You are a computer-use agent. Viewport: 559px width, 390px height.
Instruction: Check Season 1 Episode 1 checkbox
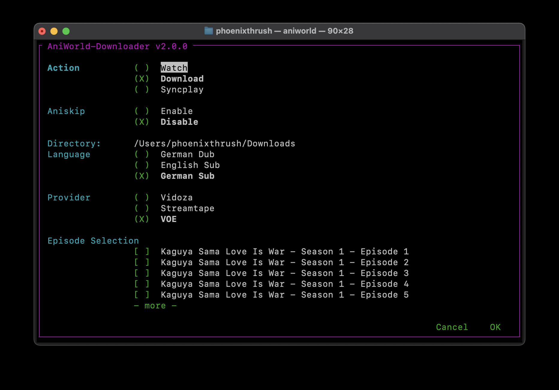[142, 252]
